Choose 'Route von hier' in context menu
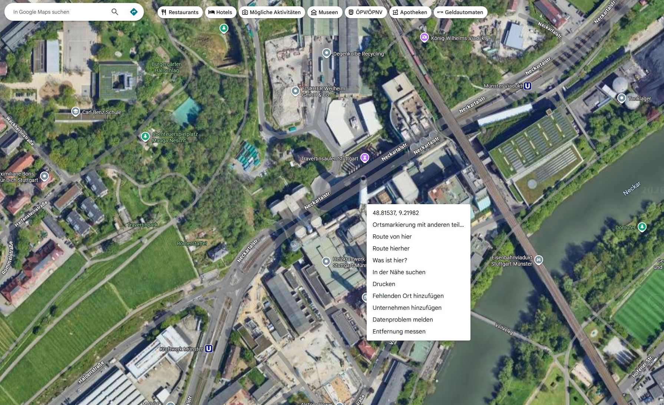The width and height of the screenshot is (664, 405). pos(392,236)
